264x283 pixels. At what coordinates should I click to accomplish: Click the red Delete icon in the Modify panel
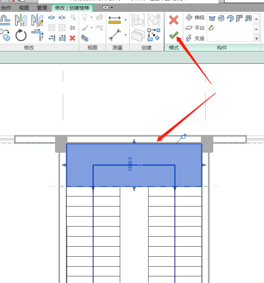[72, 38]
